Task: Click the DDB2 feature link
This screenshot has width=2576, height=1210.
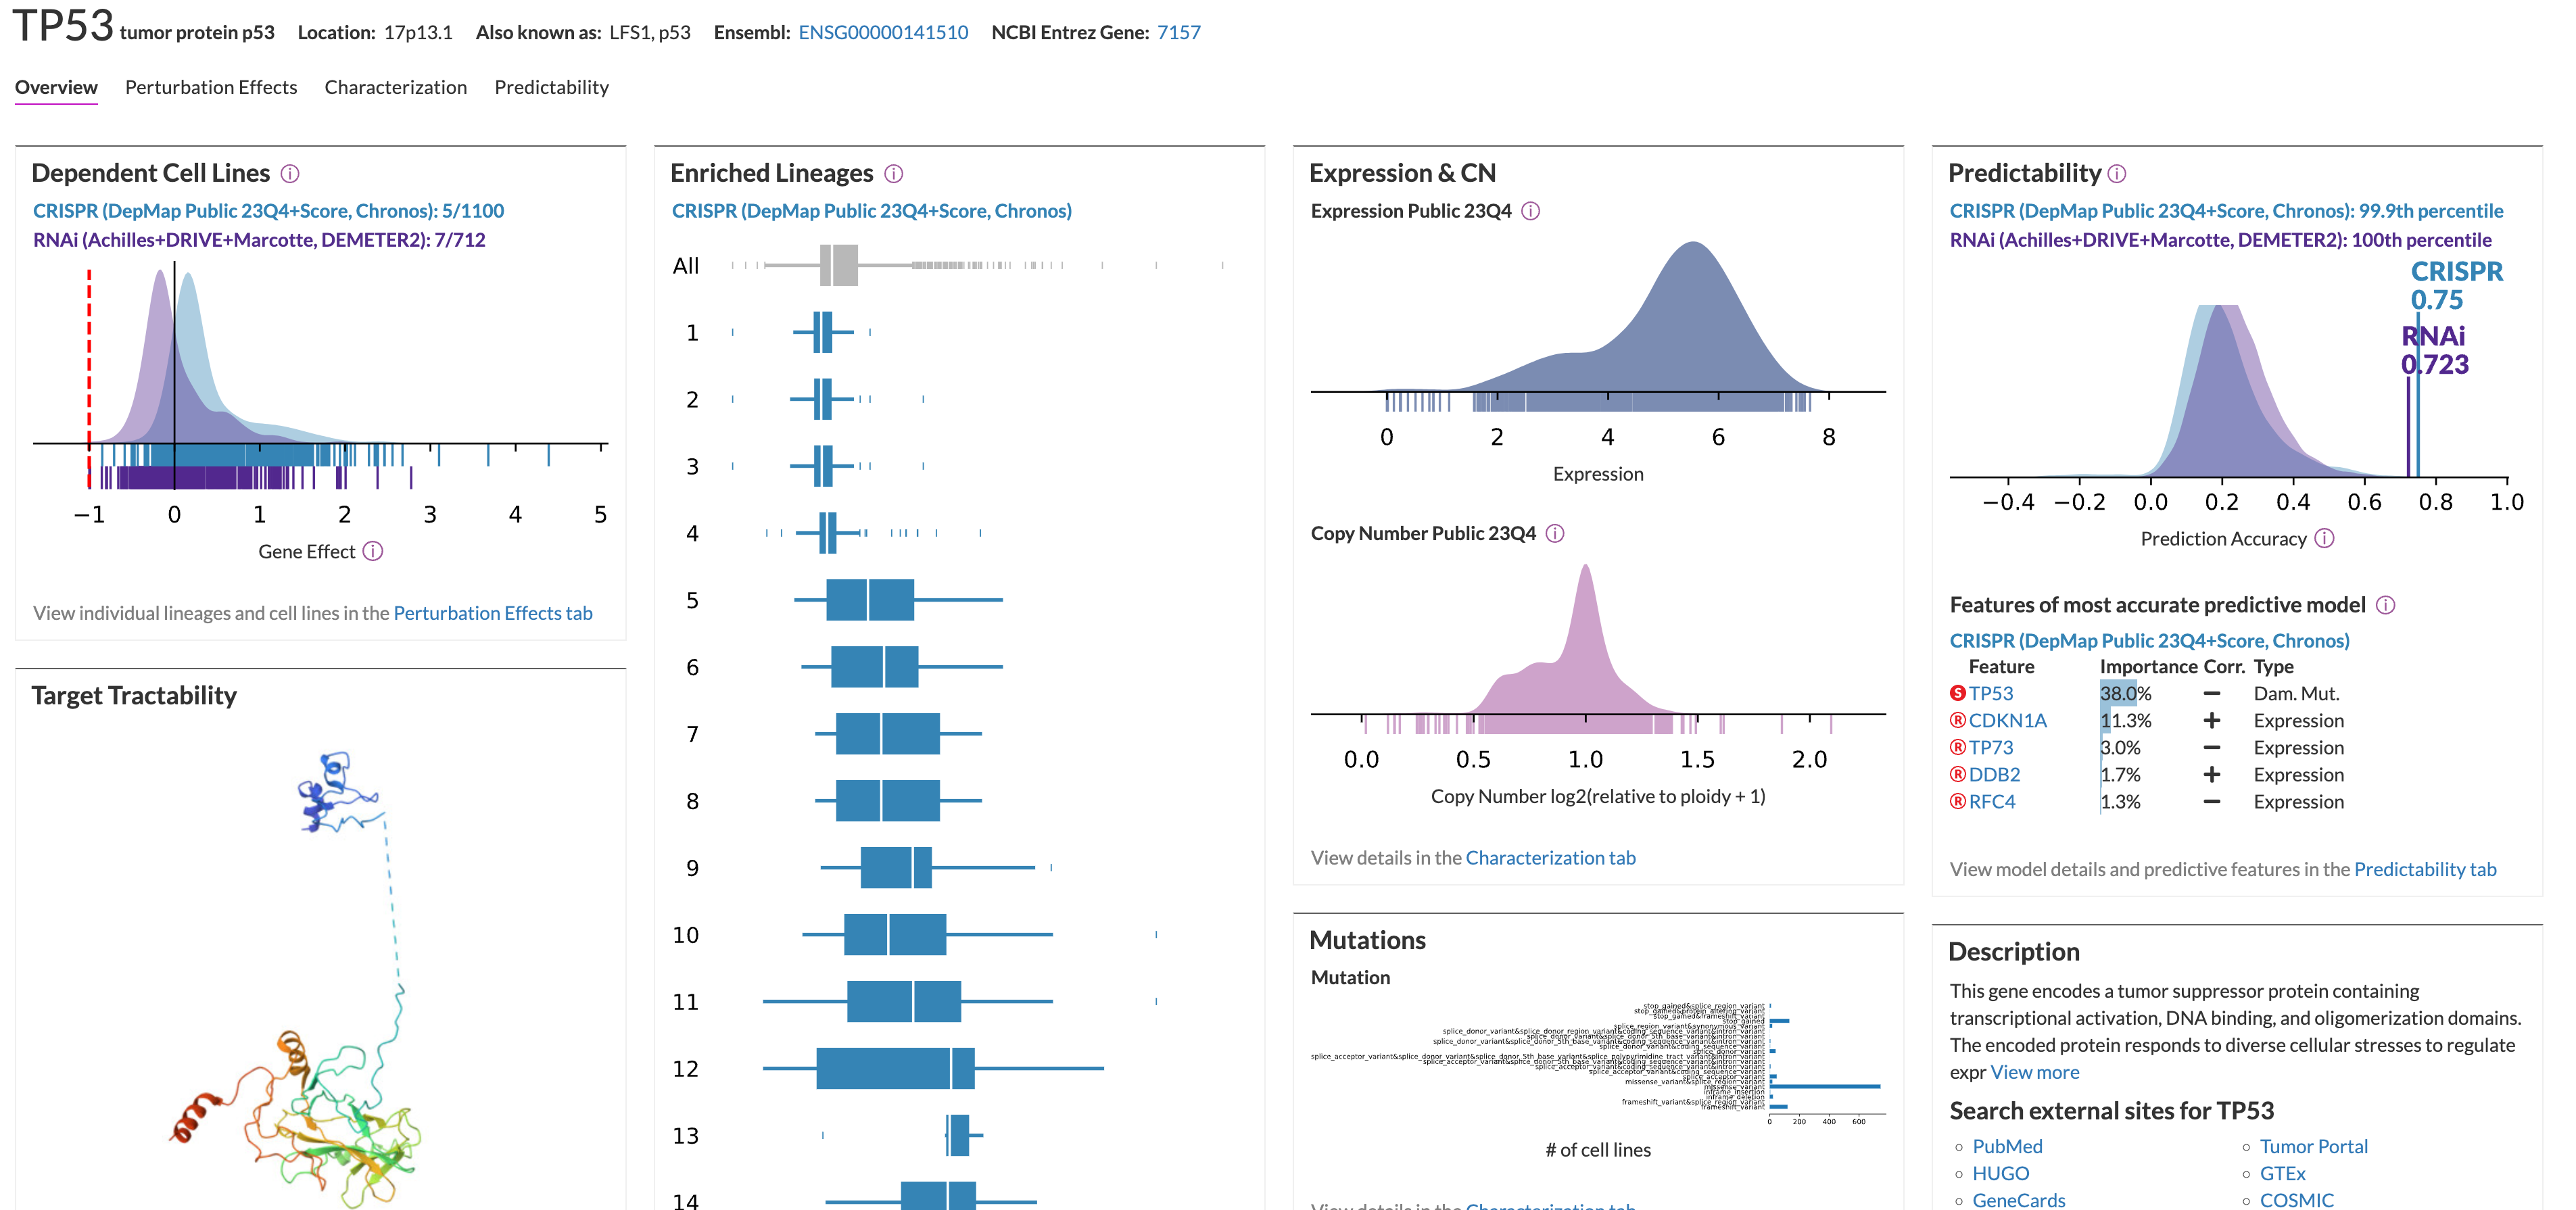Action: pos(1994,774)
